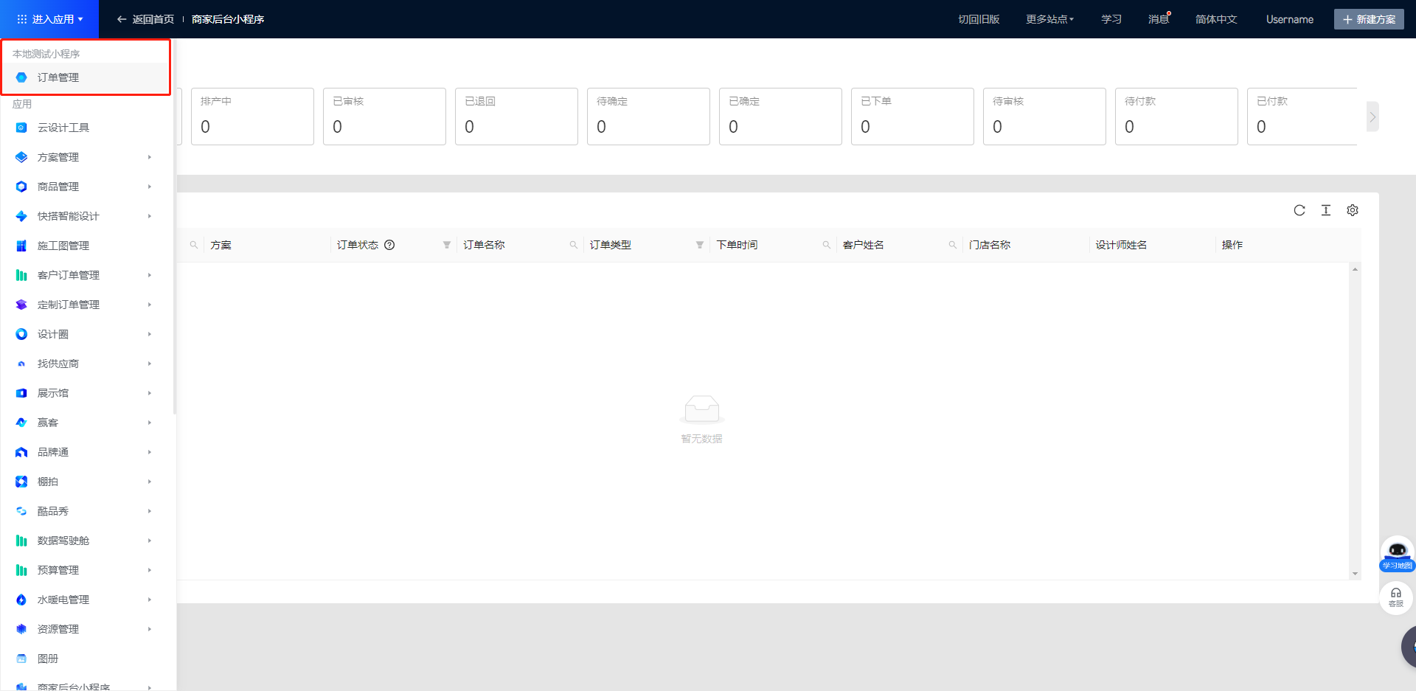Open the 进入应用 application menu
The image size is (1416, 691).
pos(50,19)
